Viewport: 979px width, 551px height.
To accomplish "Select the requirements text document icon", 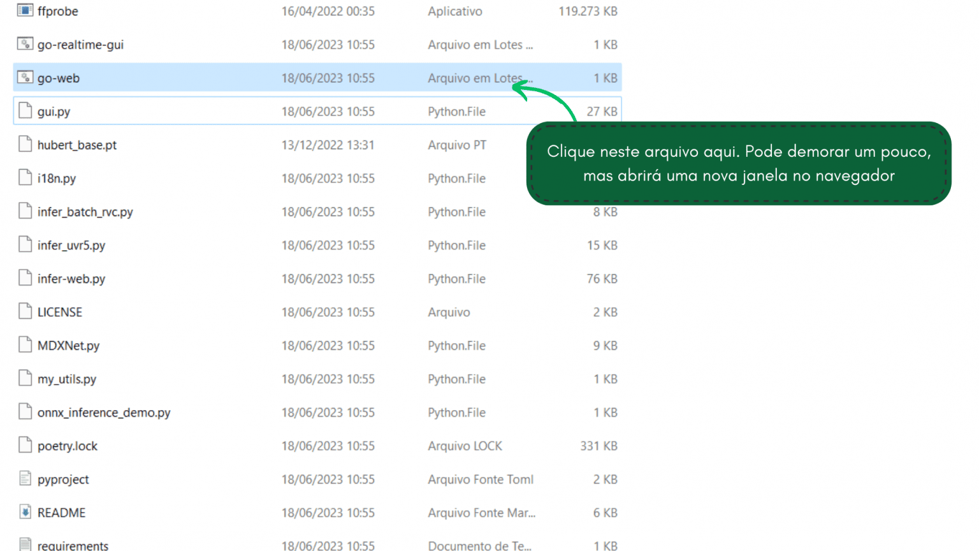I will [25, 545].
